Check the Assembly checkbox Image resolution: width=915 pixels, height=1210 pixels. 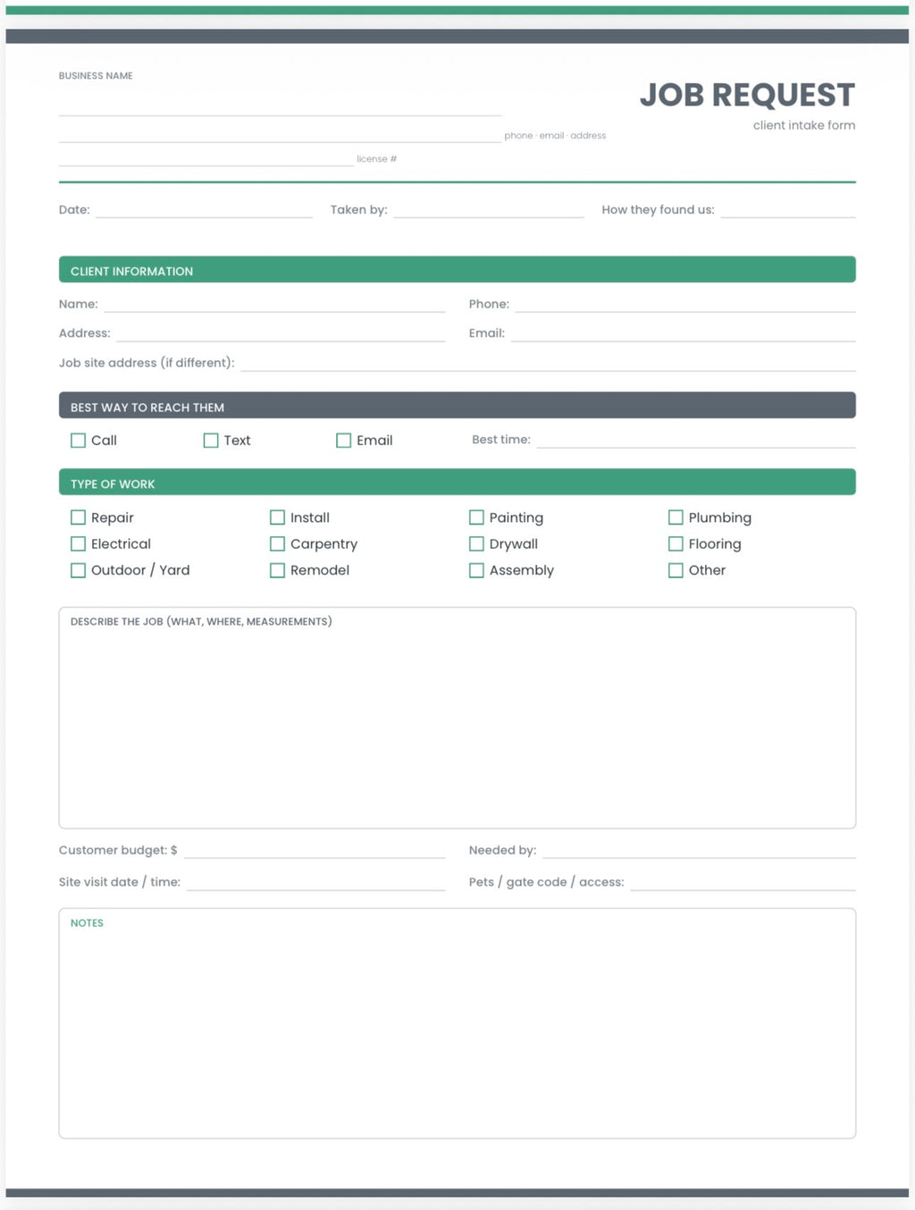(x=476, y=570)
